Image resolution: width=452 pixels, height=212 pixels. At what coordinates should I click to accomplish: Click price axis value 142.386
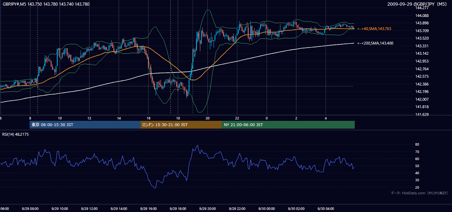[x=422, y=84]
